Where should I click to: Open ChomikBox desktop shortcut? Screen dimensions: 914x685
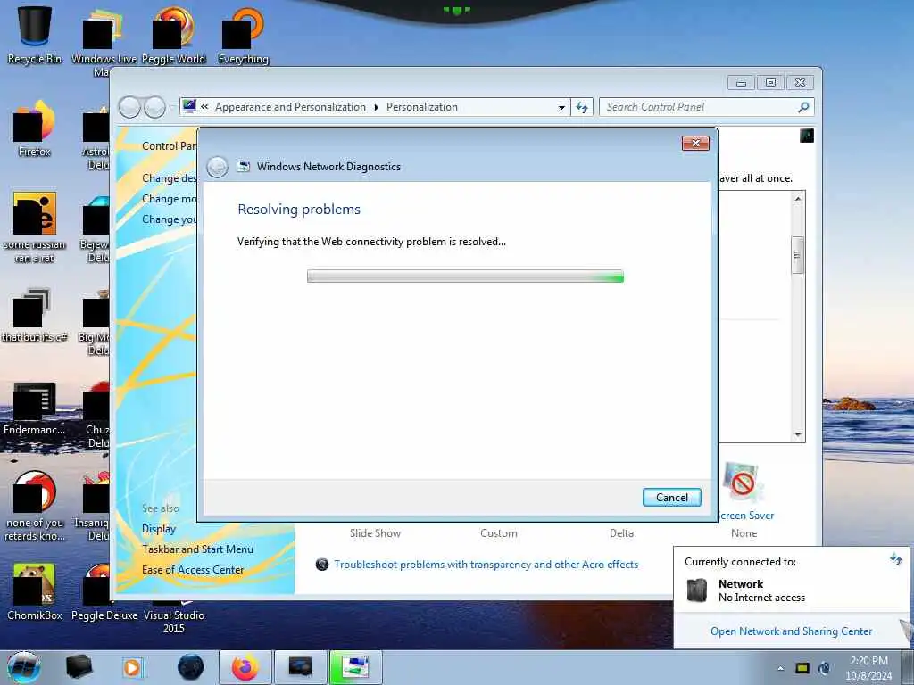click(35, 592)
